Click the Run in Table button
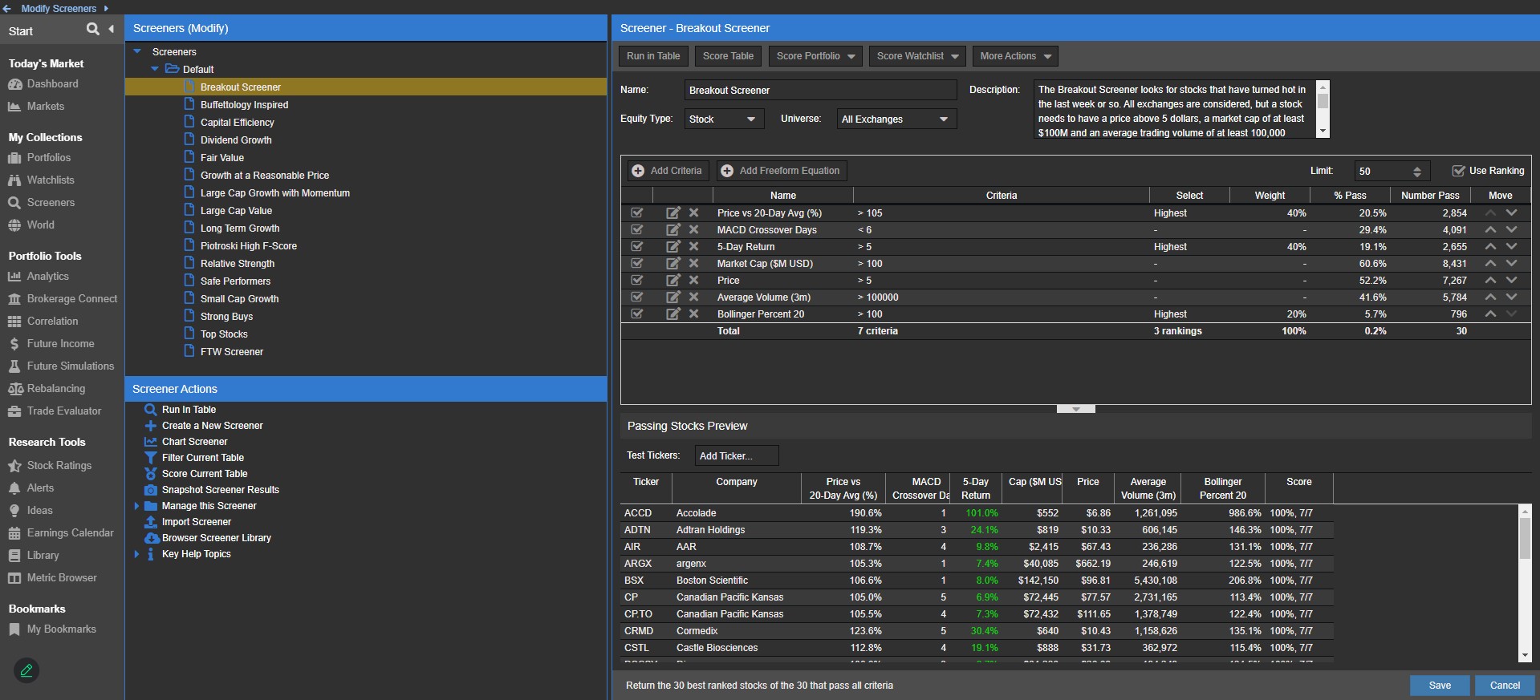 [x=652, y=56]
